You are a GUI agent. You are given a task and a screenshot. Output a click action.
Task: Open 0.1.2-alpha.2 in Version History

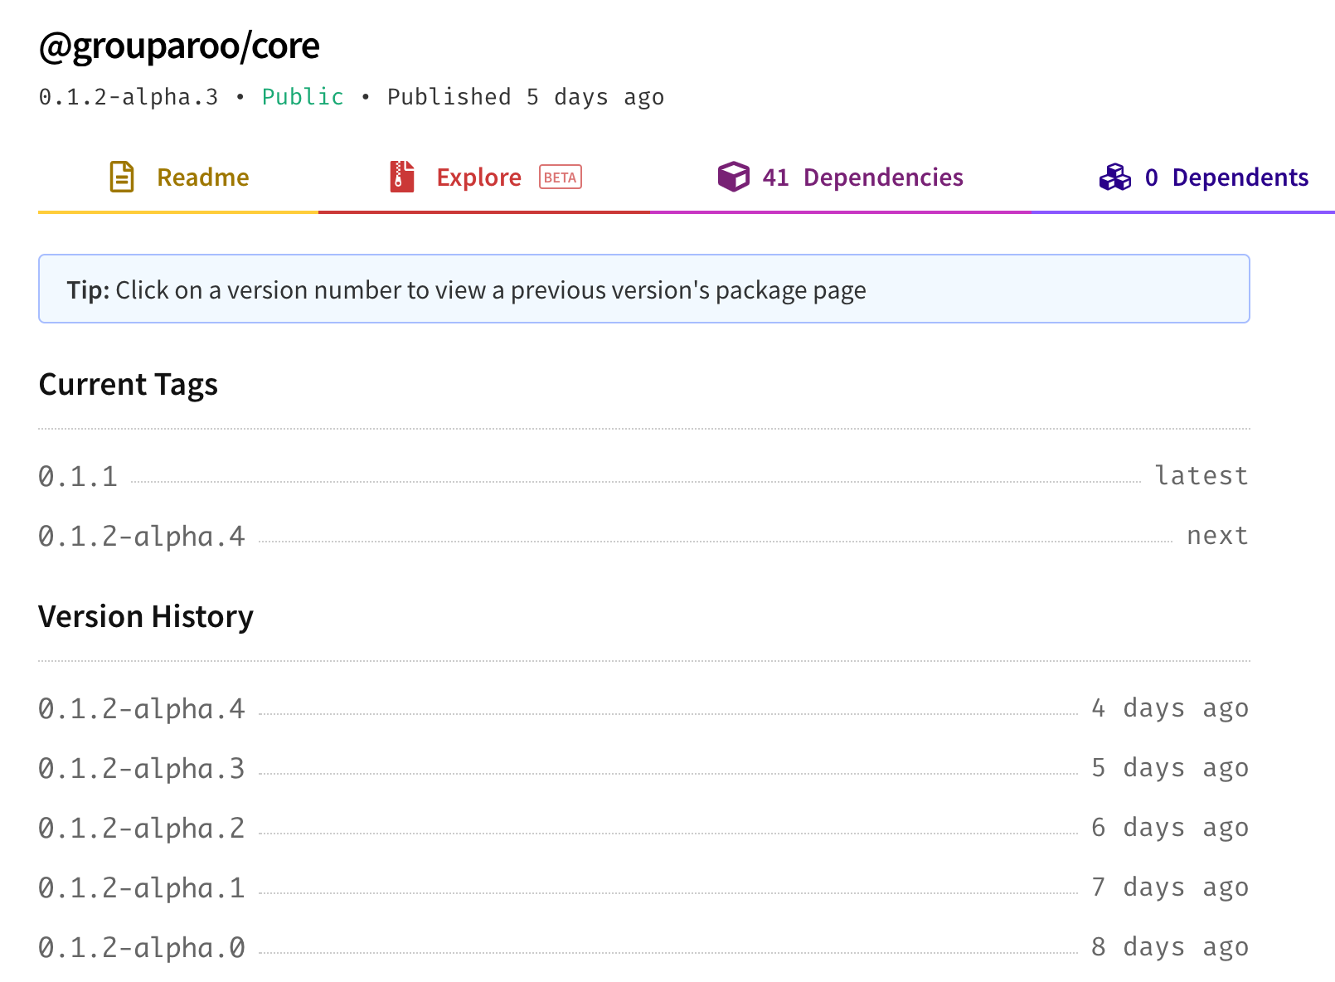pyautogui.click(x=142, y=829)
